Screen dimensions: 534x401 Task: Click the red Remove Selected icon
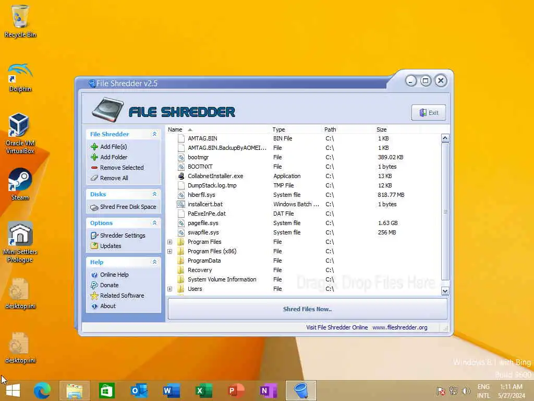[94, 168]
